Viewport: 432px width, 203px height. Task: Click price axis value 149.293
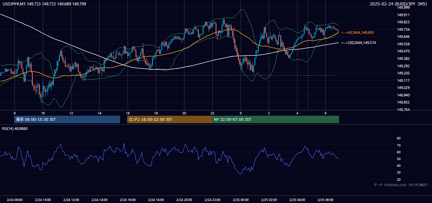403,66
